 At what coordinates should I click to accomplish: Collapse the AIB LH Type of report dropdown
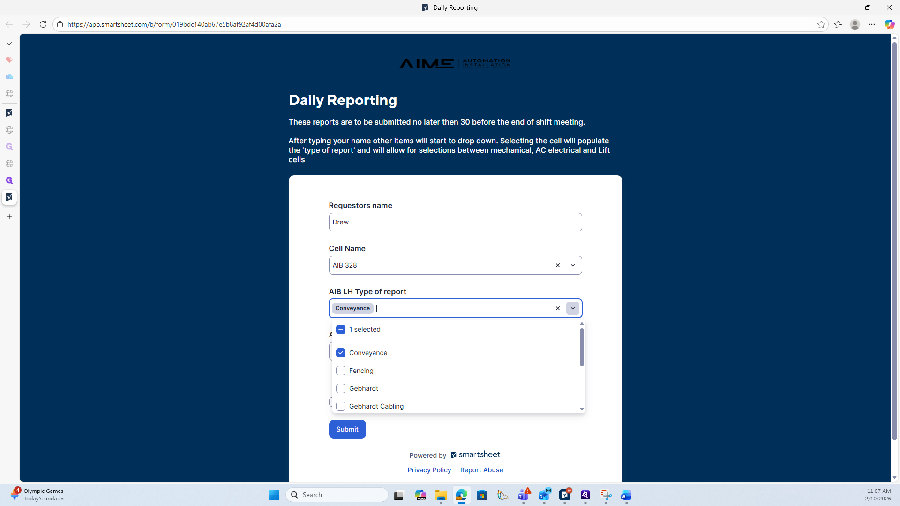point(572,308)
